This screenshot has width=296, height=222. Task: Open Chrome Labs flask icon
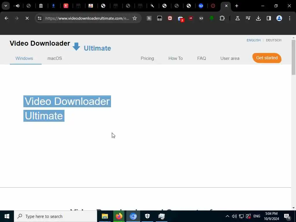[x=238, y=18]
